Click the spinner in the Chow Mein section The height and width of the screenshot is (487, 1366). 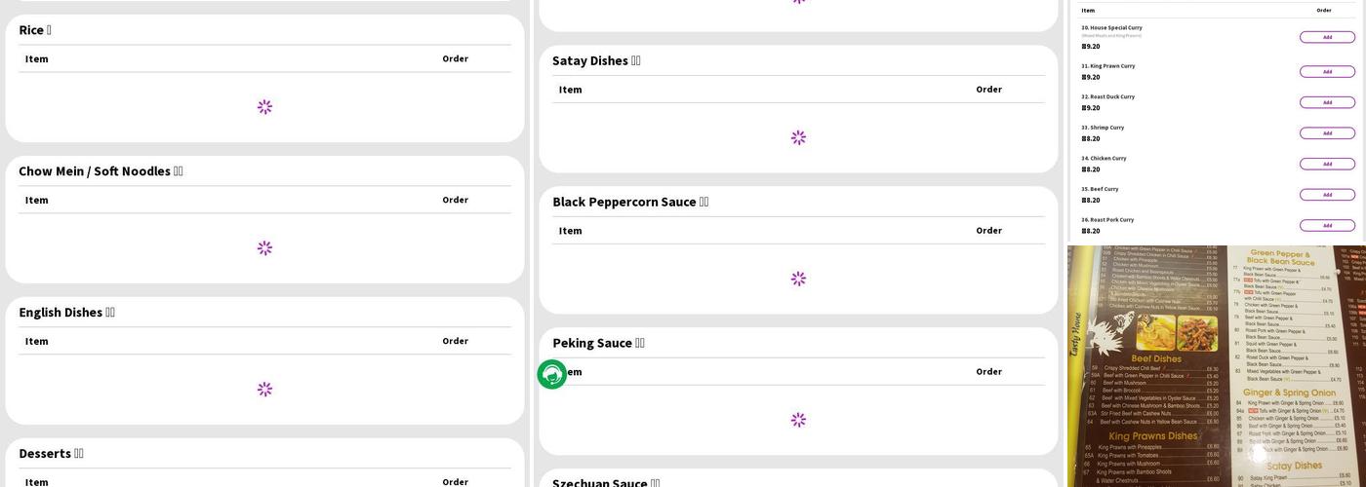[x=264, y=248]
